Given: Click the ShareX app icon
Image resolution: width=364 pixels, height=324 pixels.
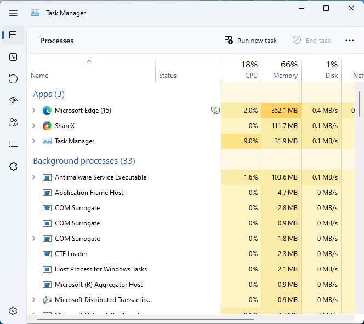Looking at the screenshot, I should (x=47, y=126).
